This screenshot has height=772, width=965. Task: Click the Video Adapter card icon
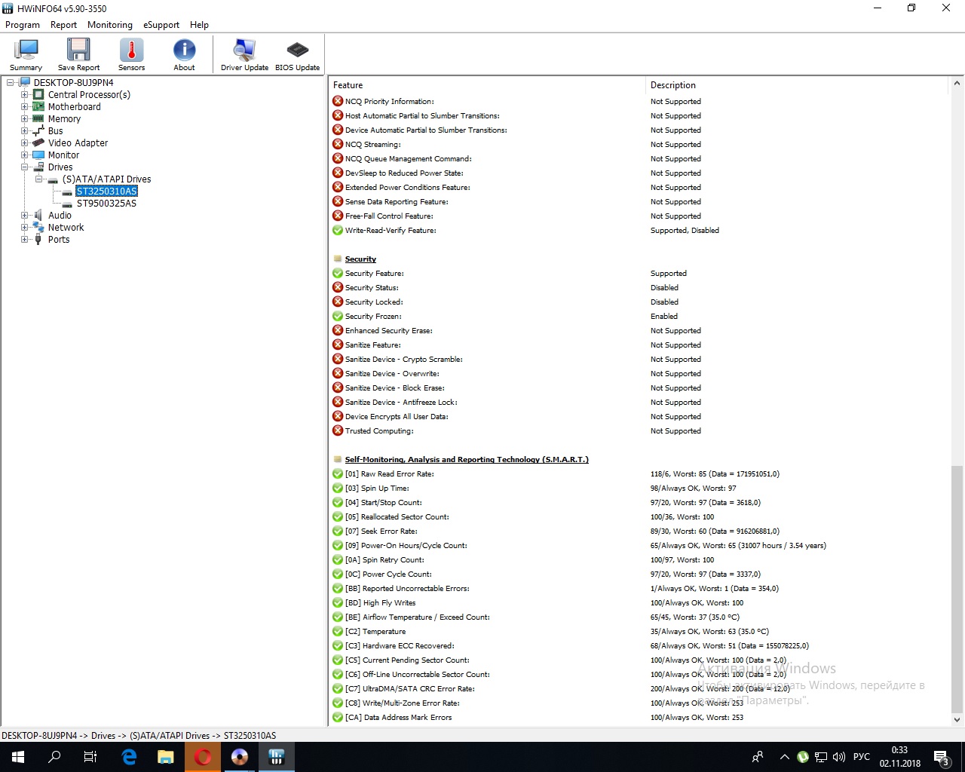(38, 143)
